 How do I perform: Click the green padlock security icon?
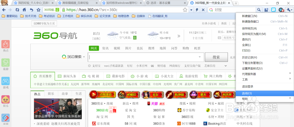tap(64, 10)
